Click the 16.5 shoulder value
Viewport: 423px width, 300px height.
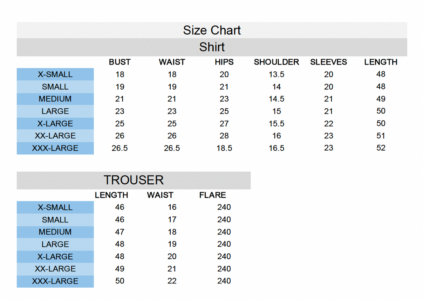276,148
